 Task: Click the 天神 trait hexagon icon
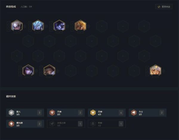click(x=52, y=113)
